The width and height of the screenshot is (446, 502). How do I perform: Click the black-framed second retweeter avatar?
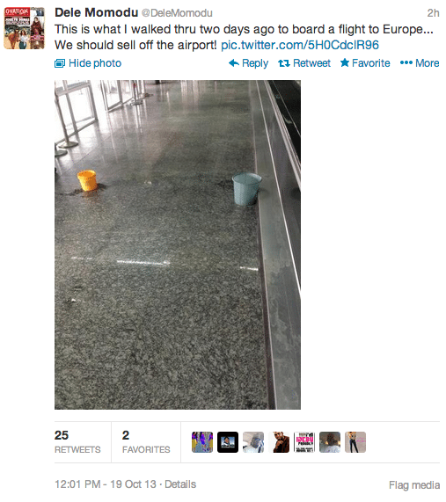point(228,442)
